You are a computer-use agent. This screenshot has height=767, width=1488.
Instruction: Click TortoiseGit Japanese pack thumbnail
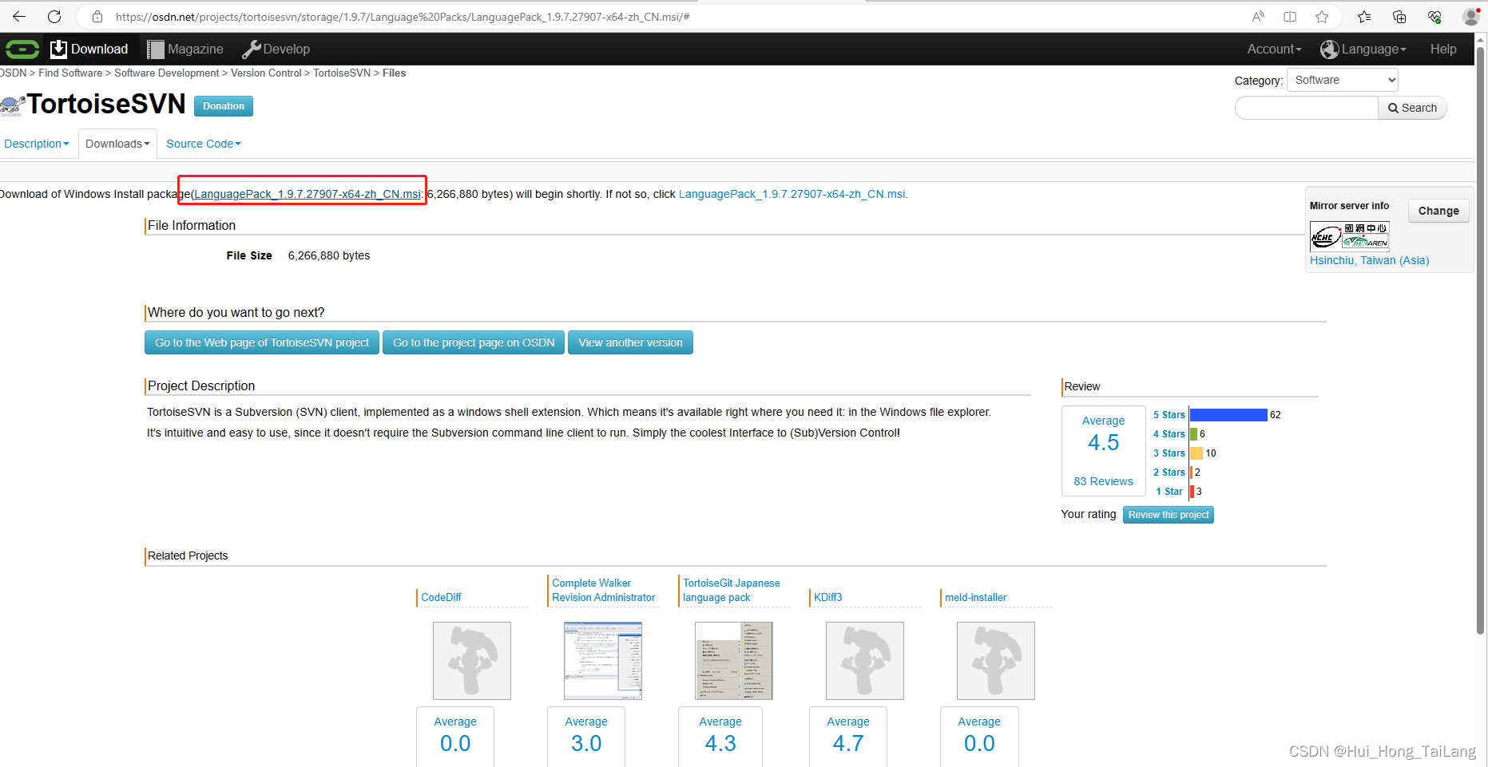click(x=733, y=661)
